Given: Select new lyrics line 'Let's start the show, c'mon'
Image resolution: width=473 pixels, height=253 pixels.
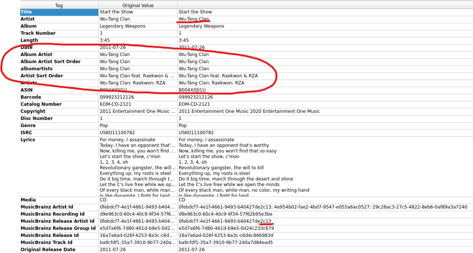Looking at the screenshot, I should coord(209,156).
